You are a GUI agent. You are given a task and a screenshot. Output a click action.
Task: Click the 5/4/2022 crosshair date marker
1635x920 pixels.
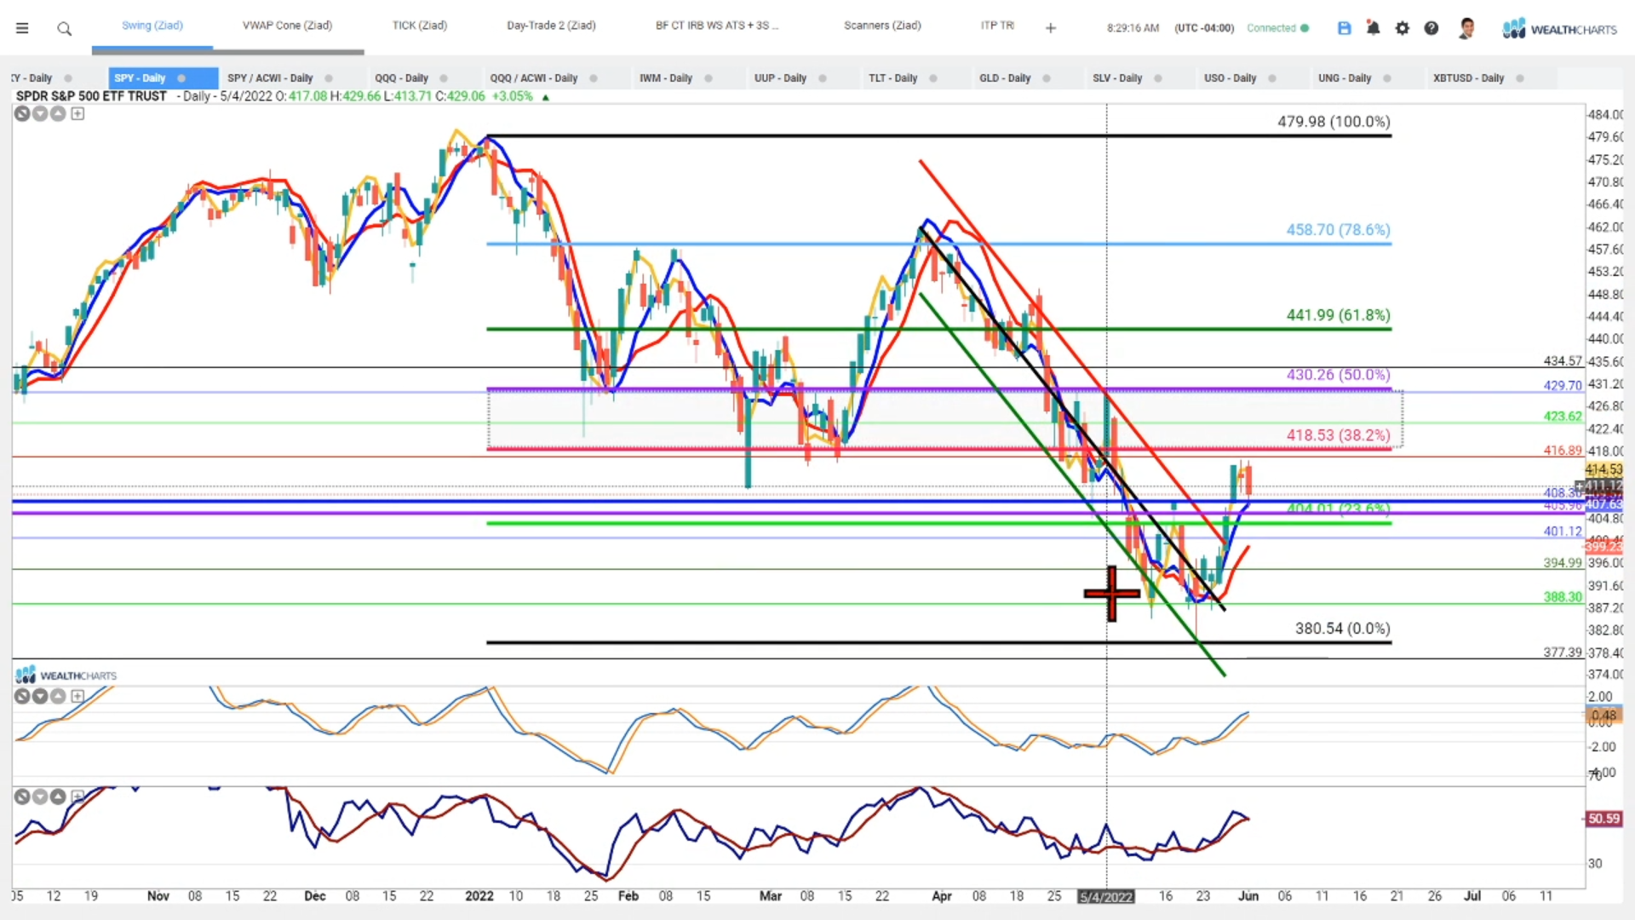click(1106, 897)
